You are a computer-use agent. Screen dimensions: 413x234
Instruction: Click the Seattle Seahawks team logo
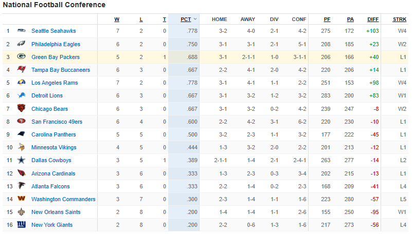click(21, 31)
